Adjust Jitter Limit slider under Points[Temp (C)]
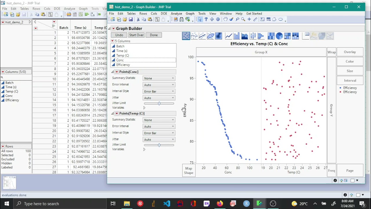371x209 pixels. [159, 145]
